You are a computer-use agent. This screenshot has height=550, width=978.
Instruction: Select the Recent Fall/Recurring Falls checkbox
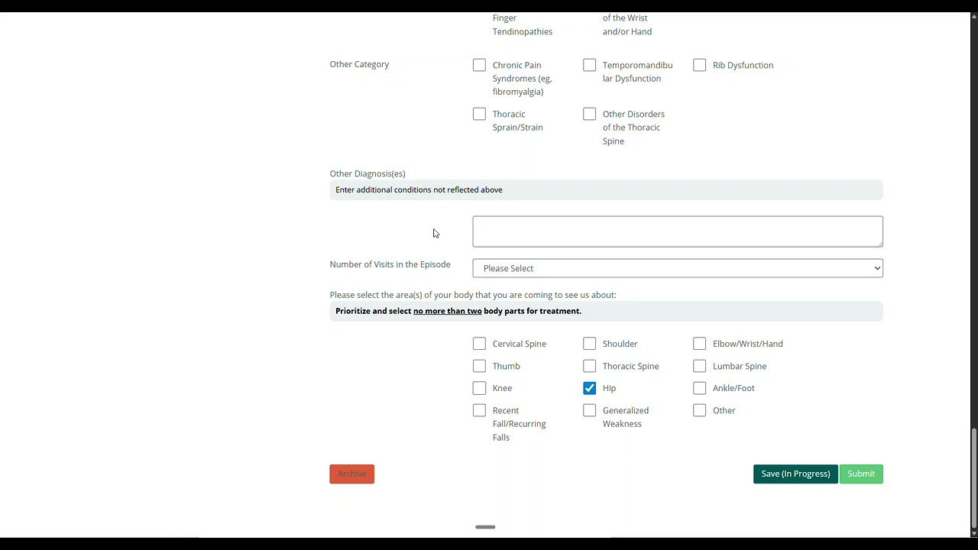pos(479,410)
